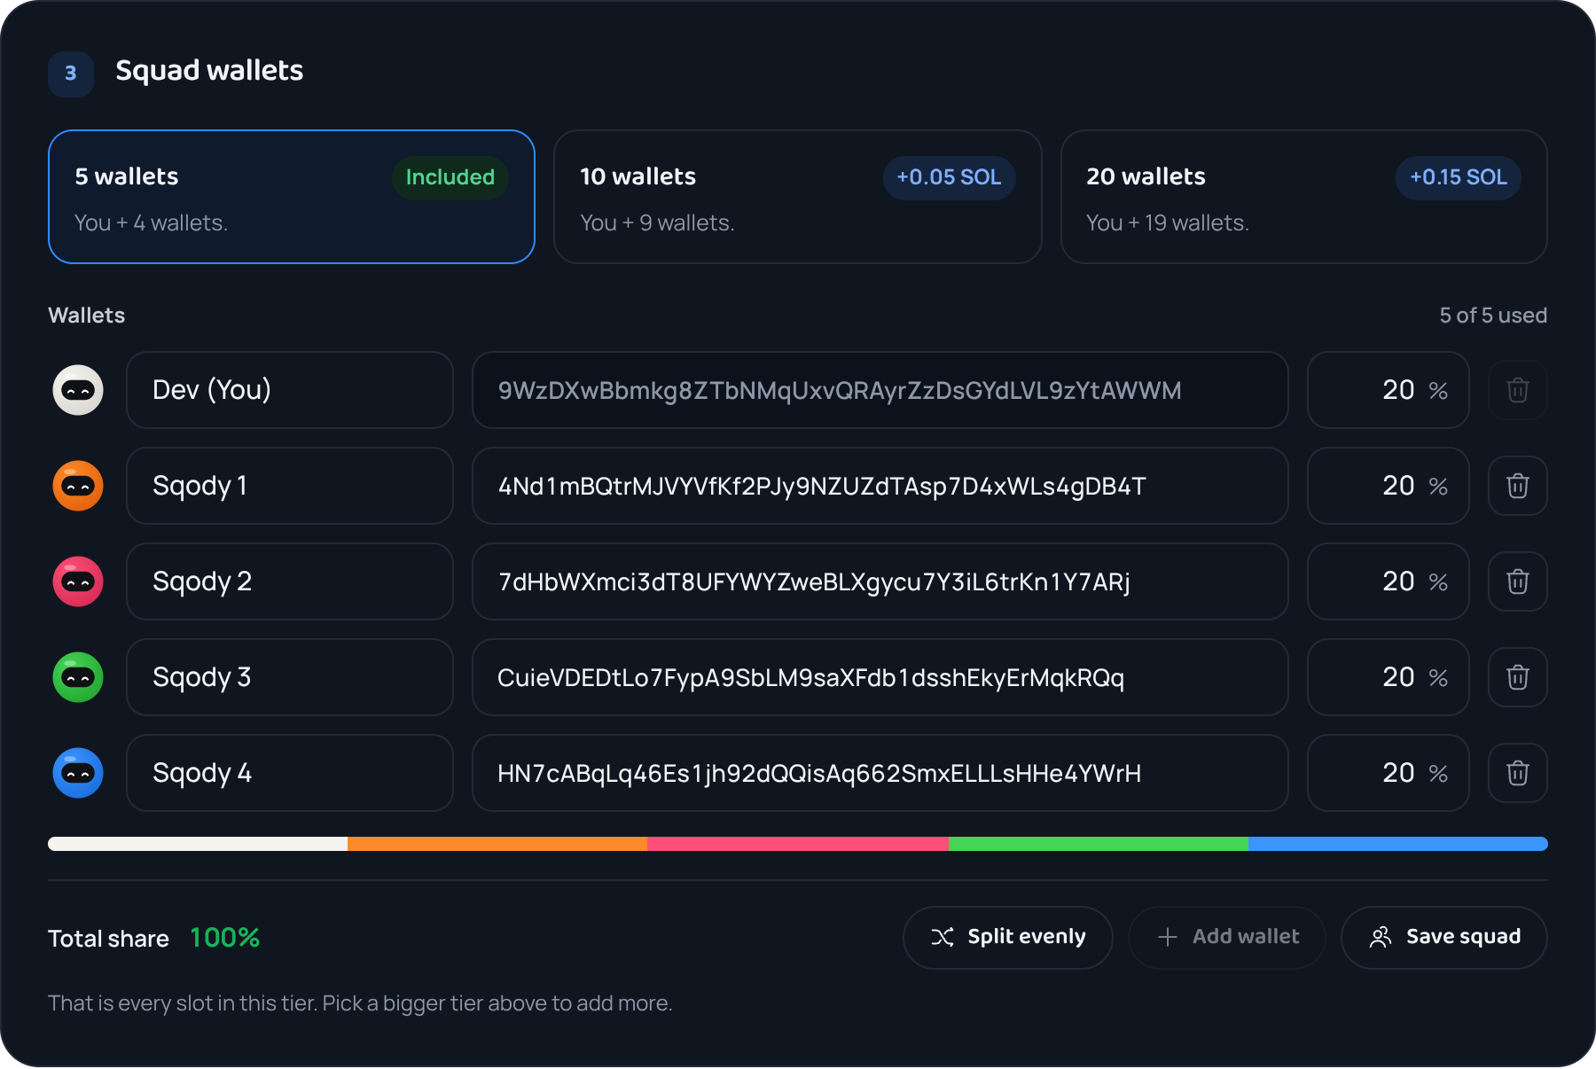The height and width of the screenshot is (1069, 1596).
Task: Select the 10 wallets tier card
Action: (x=798, y=197)
